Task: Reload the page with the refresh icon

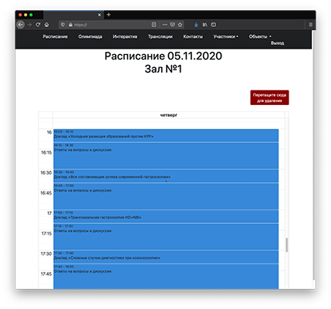Action: [x=38, y=25]
